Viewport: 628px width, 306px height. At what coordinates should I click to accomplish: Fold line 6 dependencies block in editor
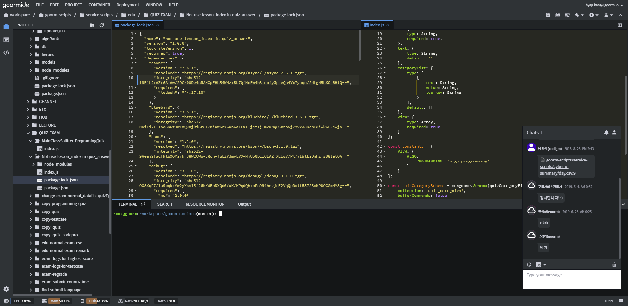[x=136, y=58]
